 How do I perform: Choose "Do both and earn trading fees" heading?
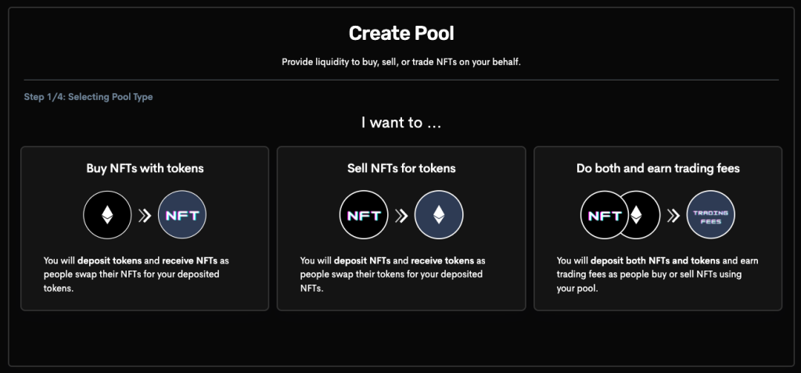click(658, 168)
